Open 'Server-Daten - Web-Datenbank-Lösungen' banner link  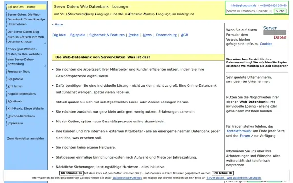coord(233,178)
